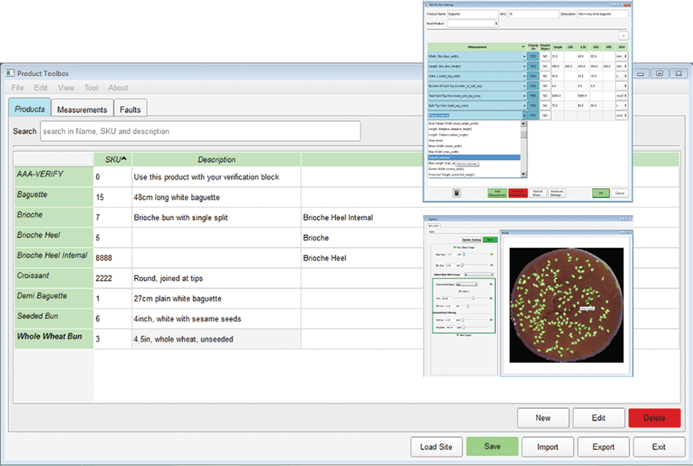Click the small arrow button above the measurement table
Screen dimensions: 693x466
pos(624,36)
